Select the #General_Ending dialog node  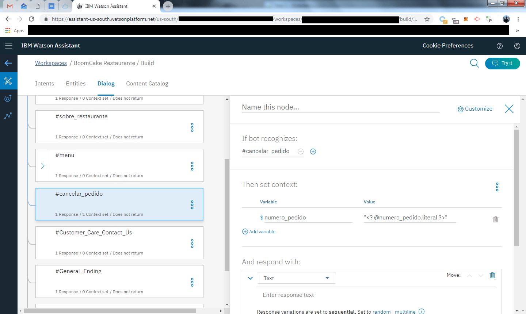[x=119, y=282]
